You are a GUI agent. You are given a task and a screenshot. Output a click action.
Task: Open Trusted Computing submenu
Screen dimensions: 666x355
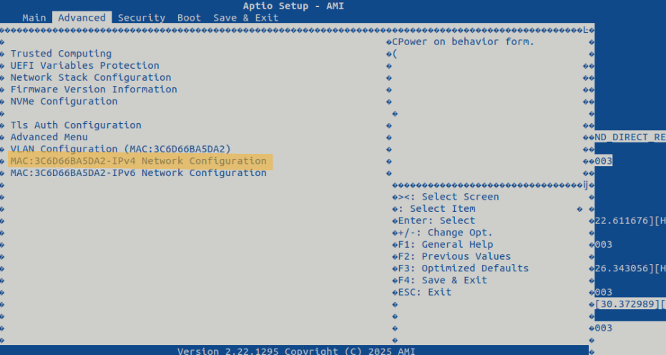[61, 54]
